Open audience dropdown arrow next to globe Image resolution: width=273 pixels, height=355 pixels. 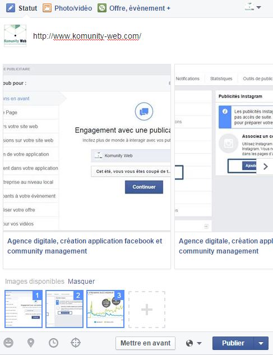[199, 343]
